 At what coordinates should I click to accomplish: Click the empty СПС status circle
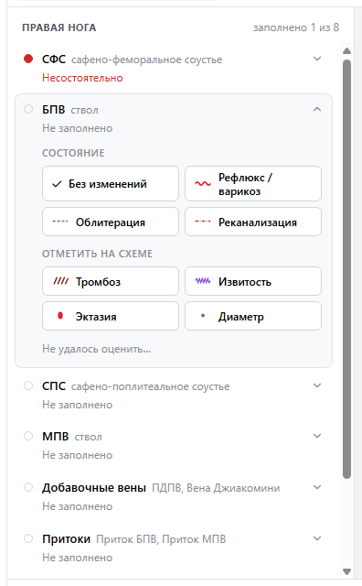[28, 385]
